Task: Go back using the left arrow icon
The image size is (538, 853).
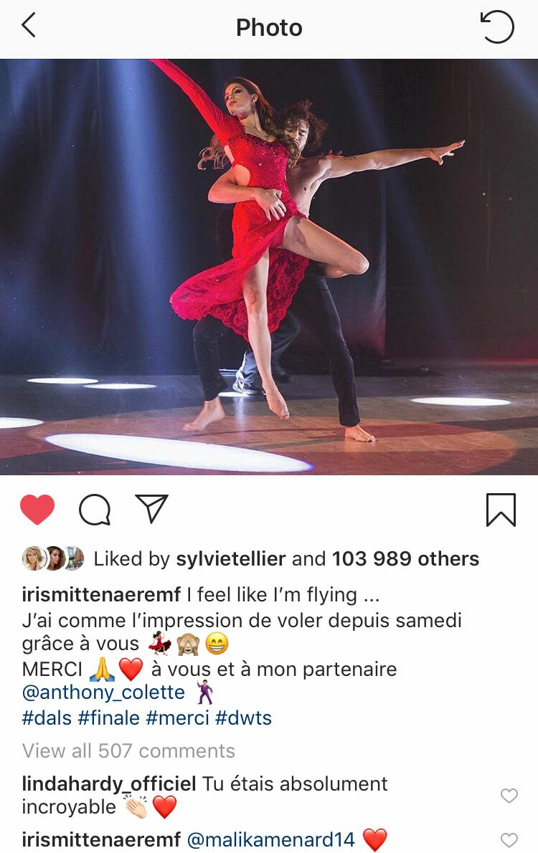Action: point(29,25)
